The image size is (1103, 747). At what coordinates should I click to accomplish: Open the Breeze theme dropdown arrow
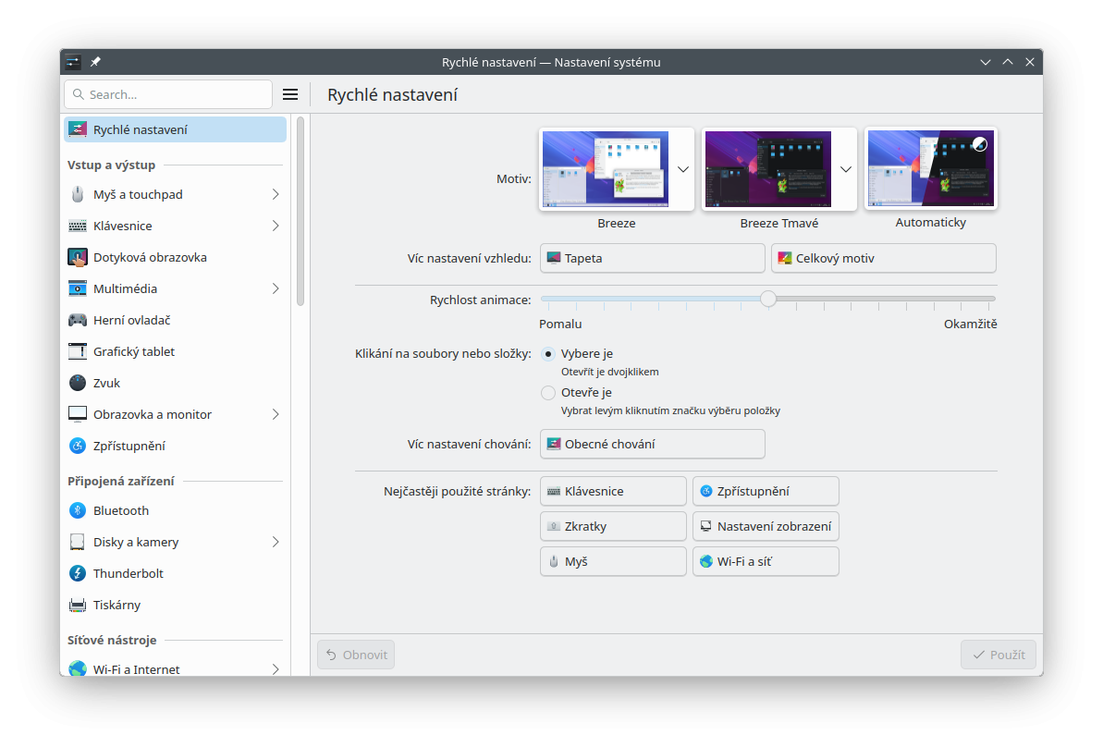683,169
